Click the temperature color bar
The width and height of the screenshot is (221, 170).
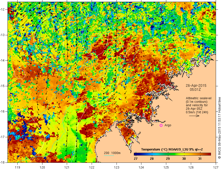pyautogui.click(x=172, y=154)
